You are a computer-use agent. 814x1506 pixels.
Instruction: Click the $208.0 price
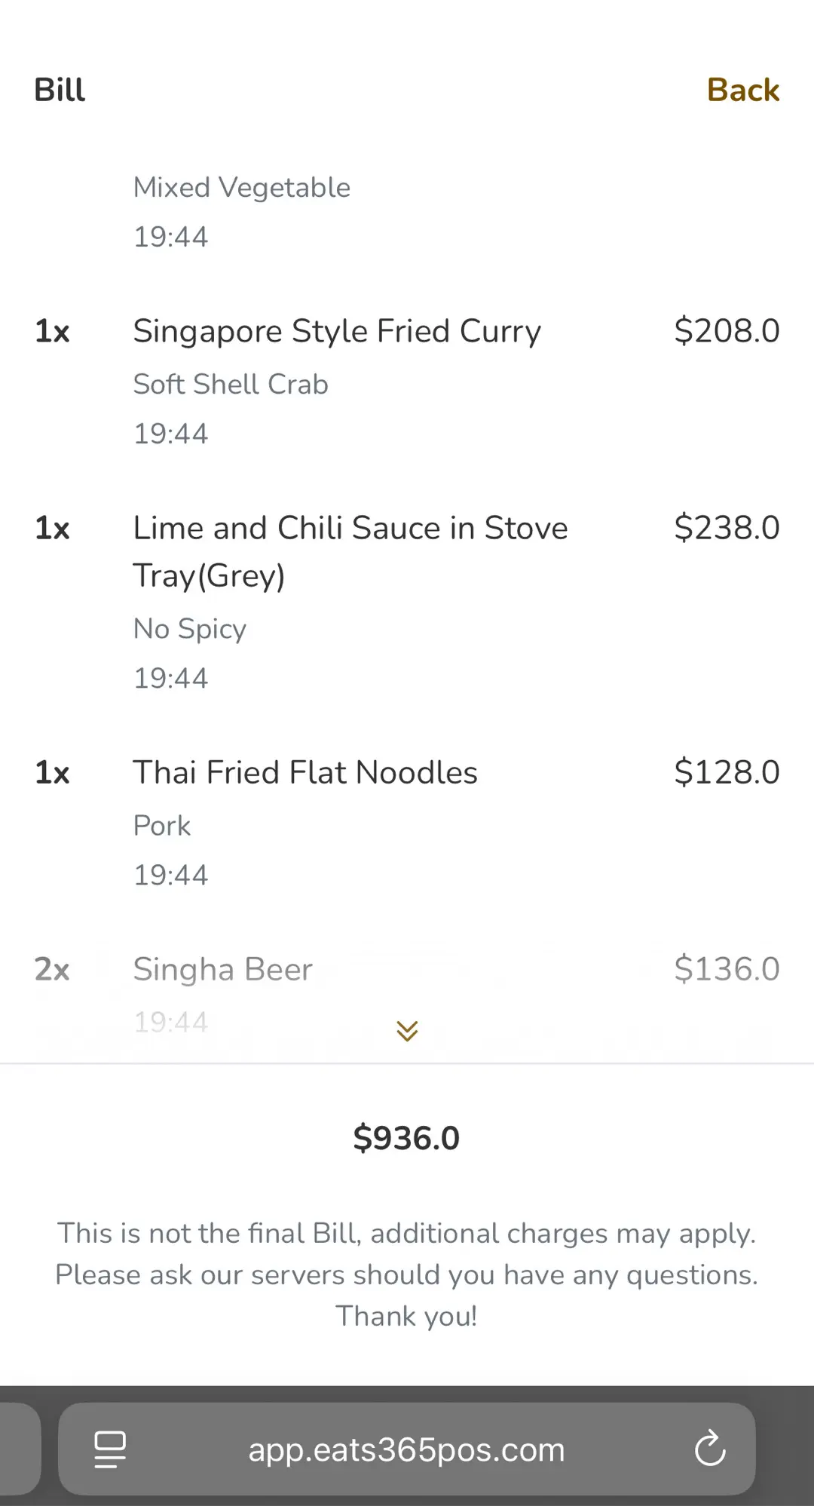tap(726, 331)
